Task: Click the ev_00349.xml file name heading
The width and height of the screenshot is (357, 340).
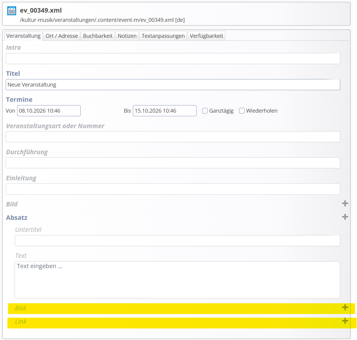Action: tap(41, 10)
